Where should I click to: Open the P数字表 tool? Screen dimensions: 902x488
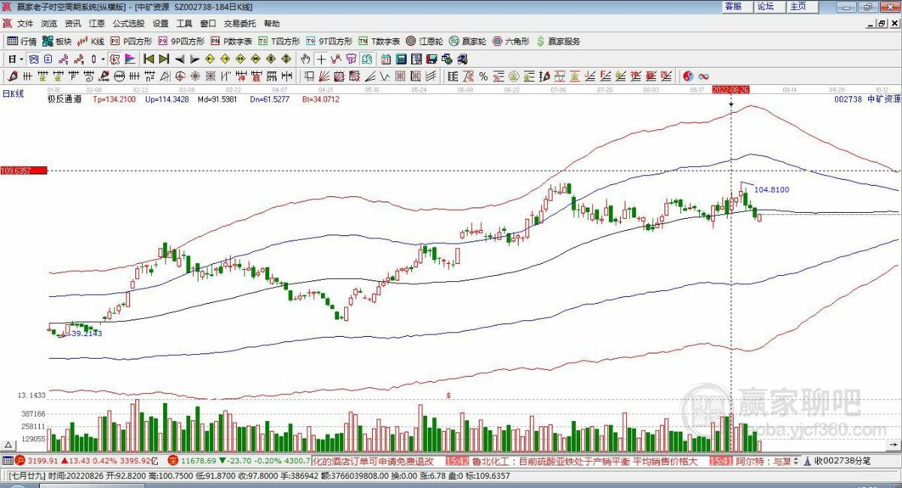pos(232,41)
